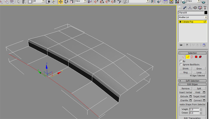Click the Mirror tool icon
The width and height of the screenshot is (209, 119).
tap(153, 2)
